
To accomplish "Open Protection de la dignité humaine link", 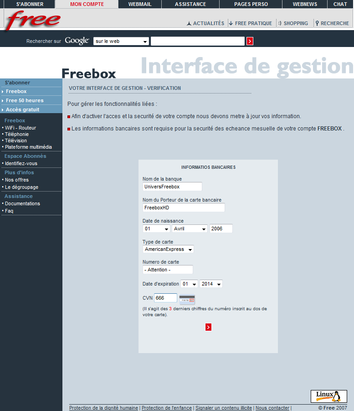I will pos(104,408).
